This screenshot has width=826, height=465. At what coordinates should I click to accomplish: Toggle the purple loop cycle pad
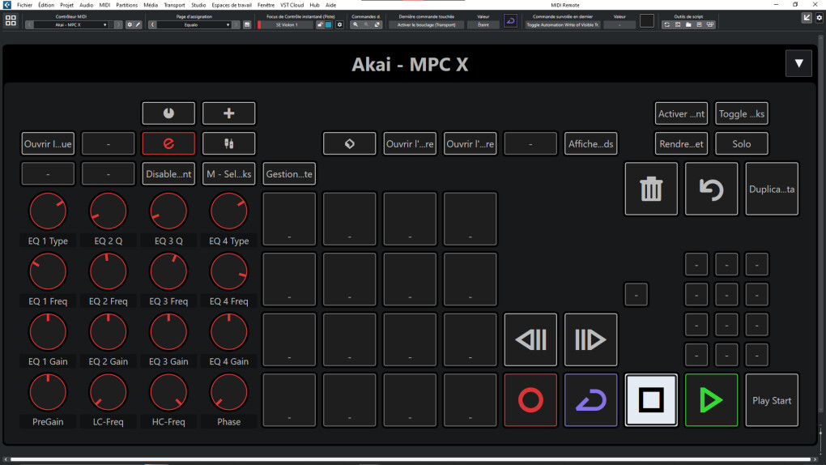[590, 400]
